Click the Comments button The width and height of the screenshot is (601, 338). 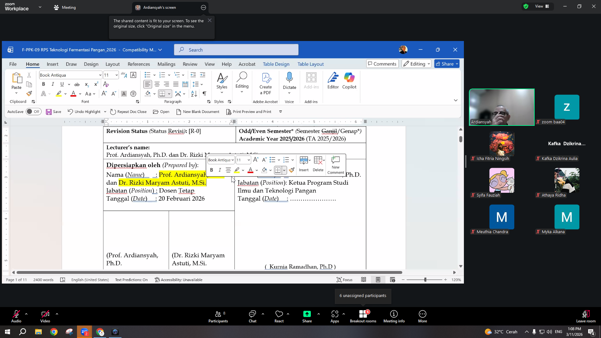[x=382, y=64]
